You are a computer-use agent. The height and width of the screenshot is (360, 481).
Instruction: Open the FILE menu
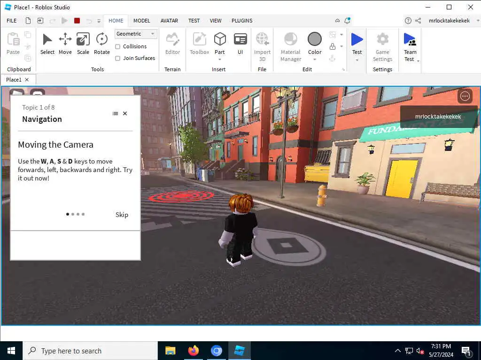(x=12, y=21)
